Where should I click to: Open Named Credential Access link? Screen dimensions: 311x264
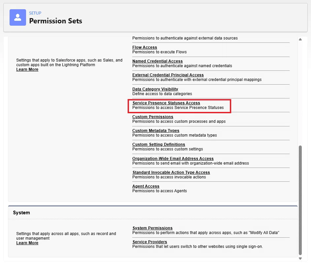[158, 61]
